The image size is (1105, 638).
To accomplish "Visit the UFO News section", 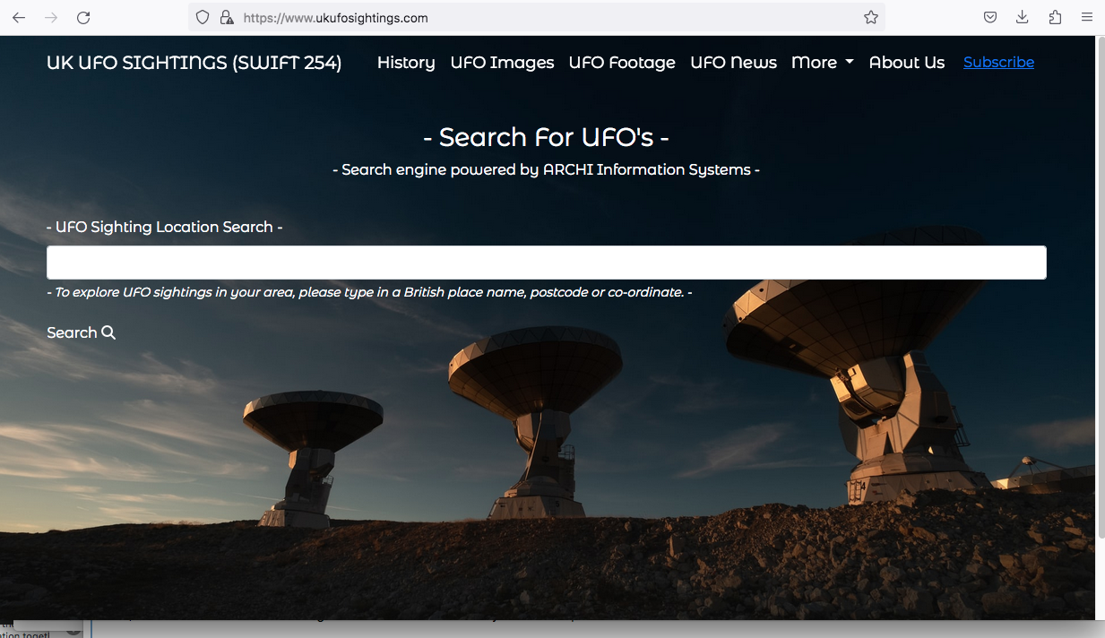I will tap(733, 63).
